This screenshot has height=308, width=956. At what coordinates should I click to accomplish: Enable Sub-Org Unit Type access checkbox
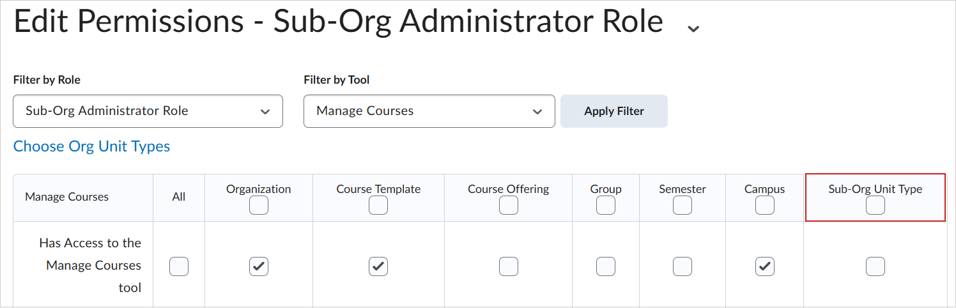tap(875, 266)
